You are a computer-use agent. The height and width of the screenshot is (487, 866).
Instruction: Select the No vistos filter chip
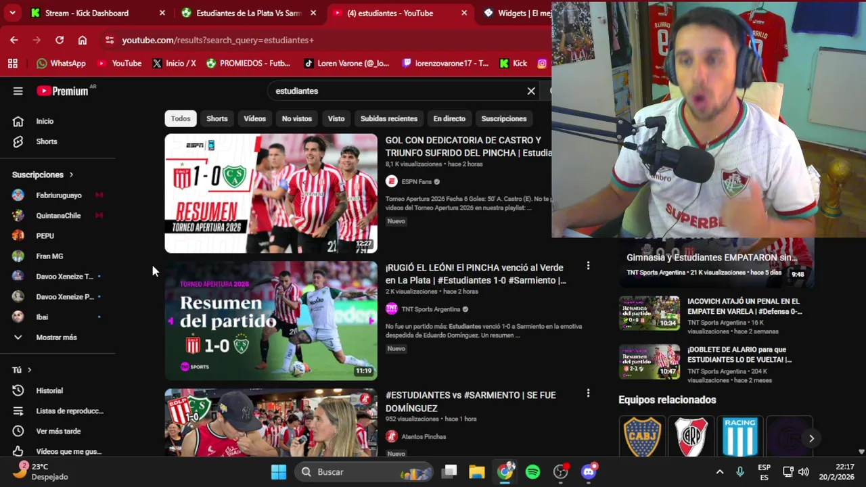[x=297, y=118]
